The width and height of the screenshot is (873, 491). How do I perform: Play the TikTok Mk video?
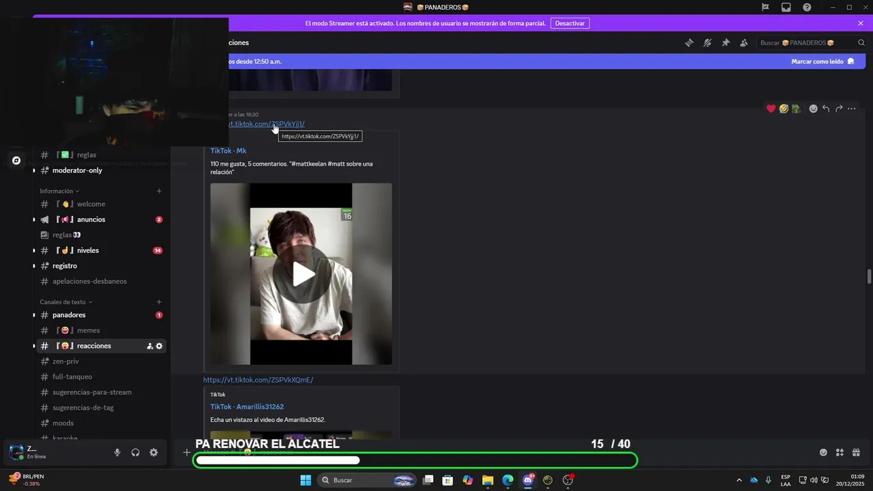pos(301,274)
